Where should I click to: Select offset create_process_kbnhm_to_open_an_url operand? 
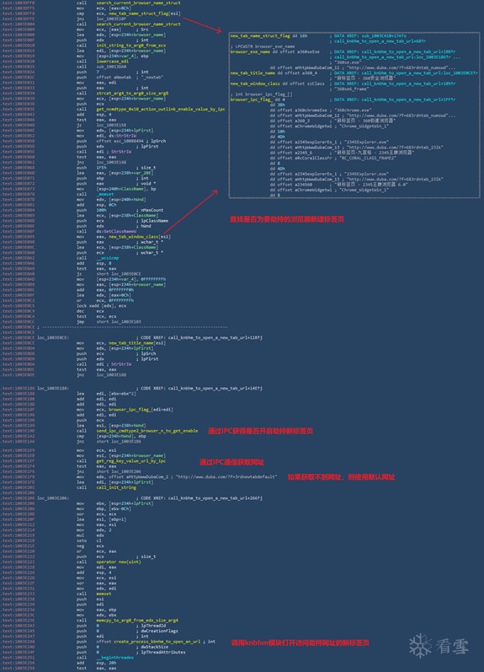click(x=150, y=642)
